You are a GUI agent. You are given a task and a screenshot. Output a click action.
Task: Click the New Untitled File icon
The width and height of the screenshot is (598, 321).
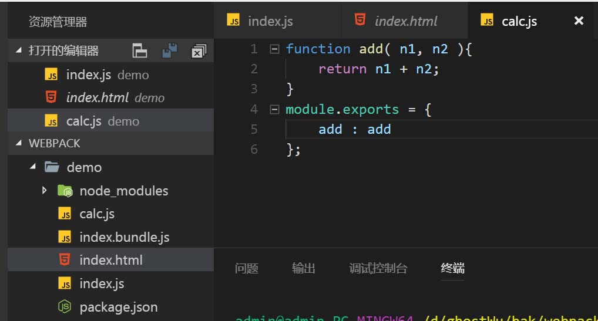tap(140, 50)
